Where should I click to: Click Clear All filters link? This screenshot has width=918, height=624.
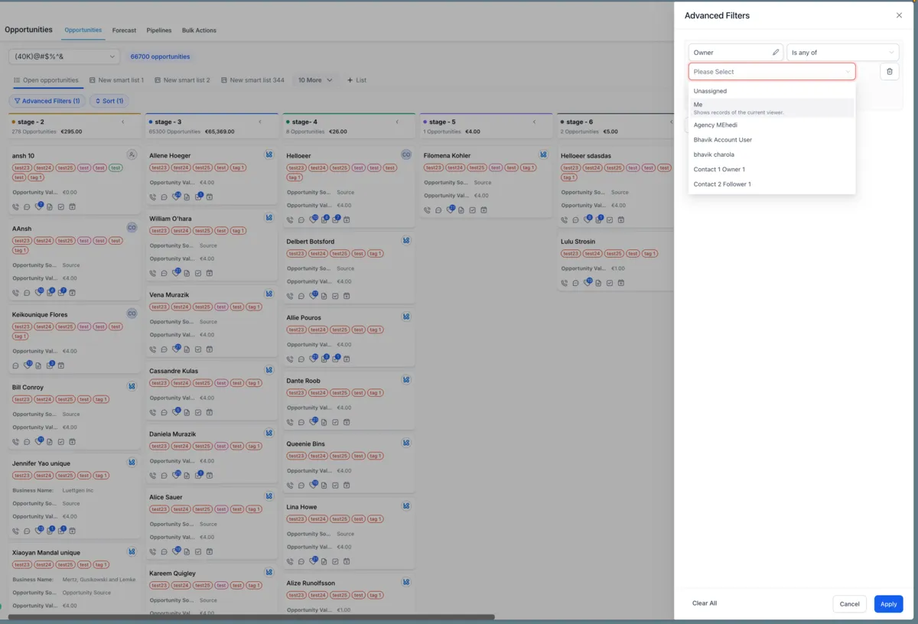pyautogui.click(x=705, y=603)
